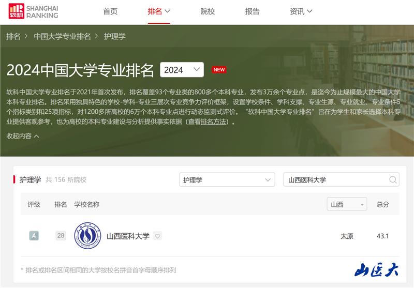Click the 山医大 calligraphy watermark logo

(x=376, y=269)
